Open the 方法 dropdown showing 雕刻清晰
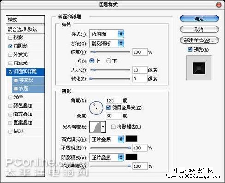The image size is (225, 183). pyautogui.click(x=107, y=43)
